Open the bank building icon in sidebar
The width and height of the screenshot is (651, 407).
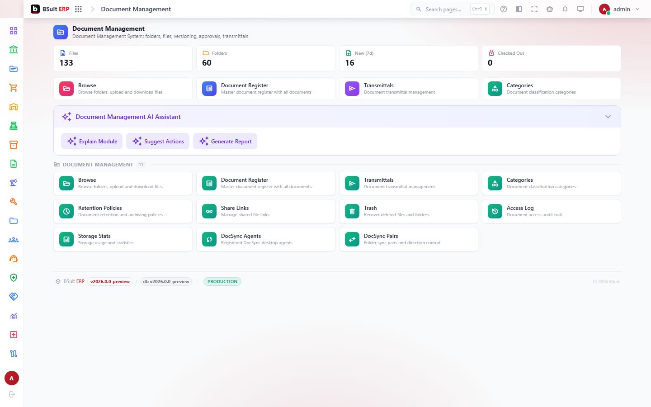click(x=14, y=50)
